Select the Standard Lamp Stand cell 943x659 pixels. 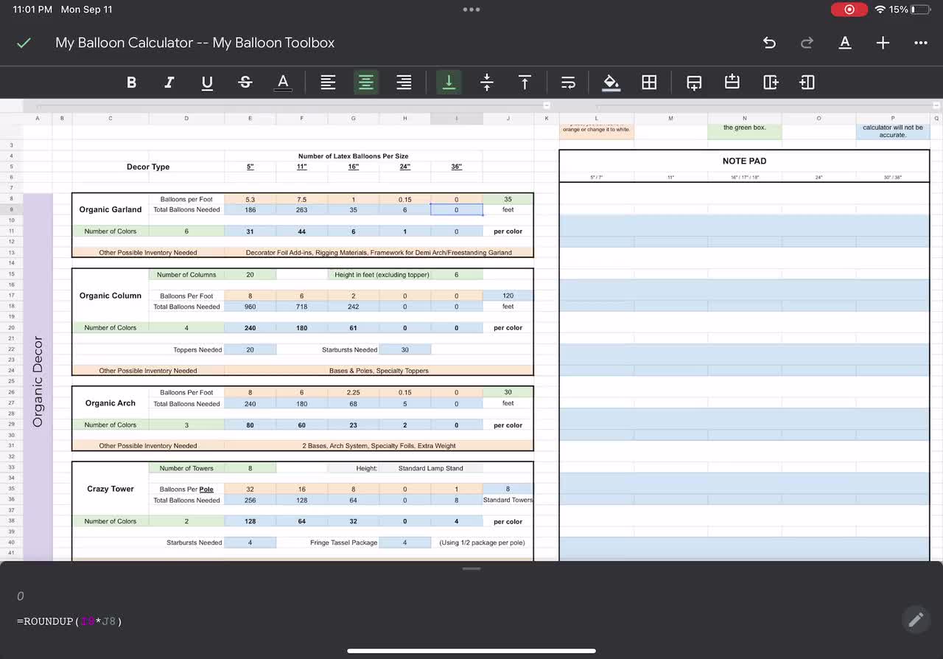point(431,468)
